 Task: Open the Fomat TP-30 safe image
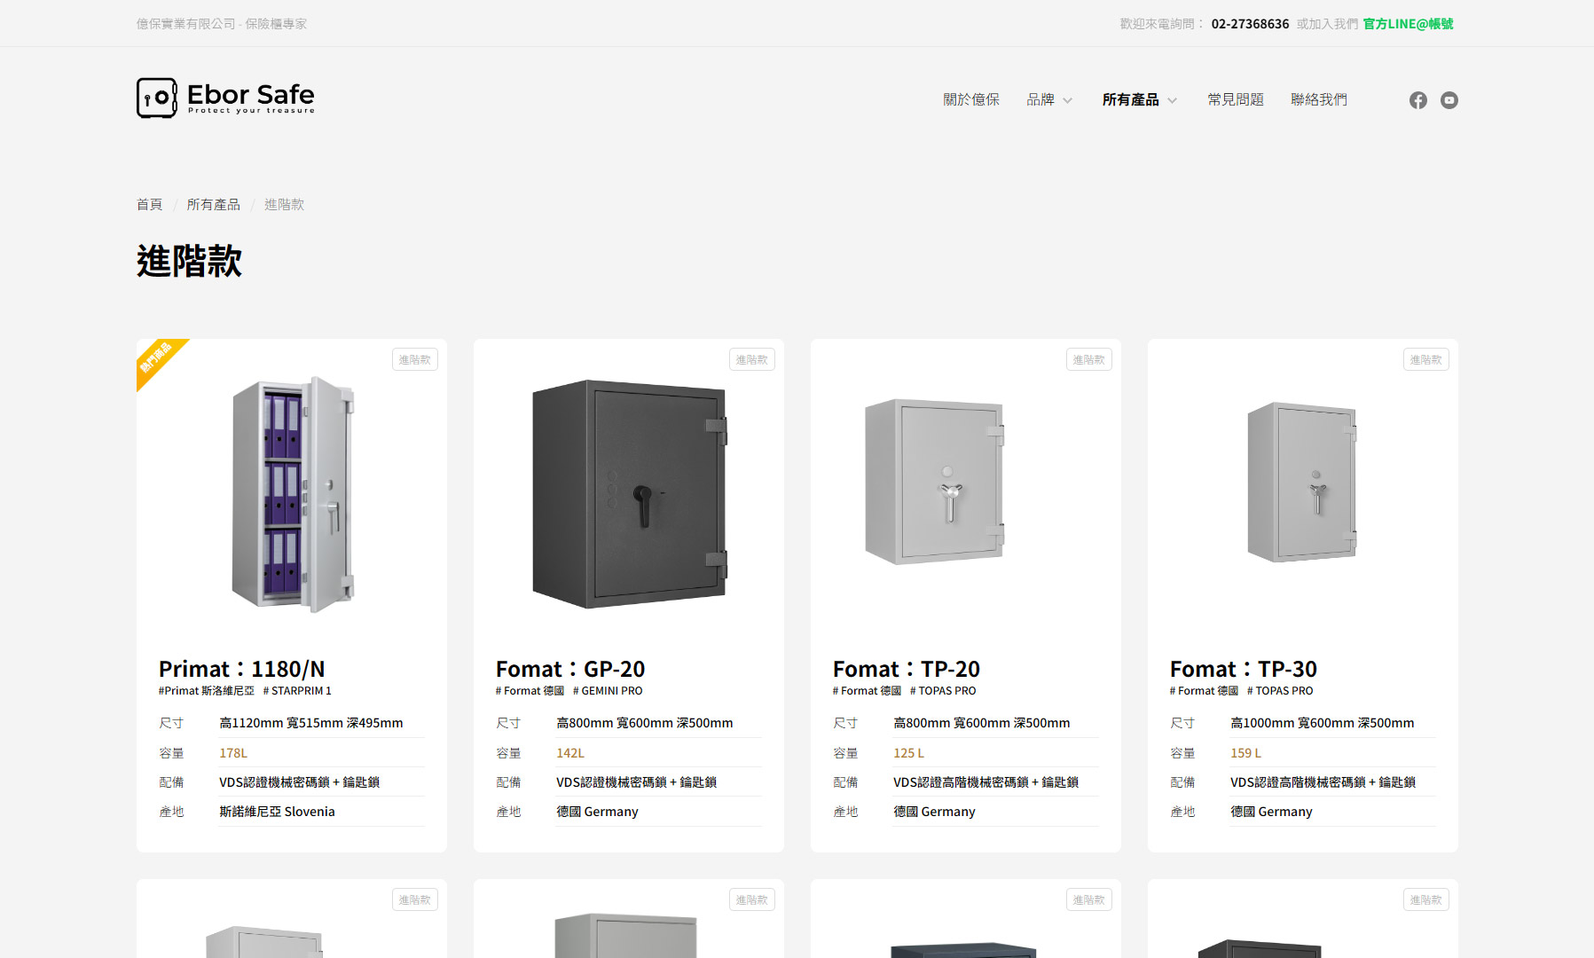[1302, 482]
